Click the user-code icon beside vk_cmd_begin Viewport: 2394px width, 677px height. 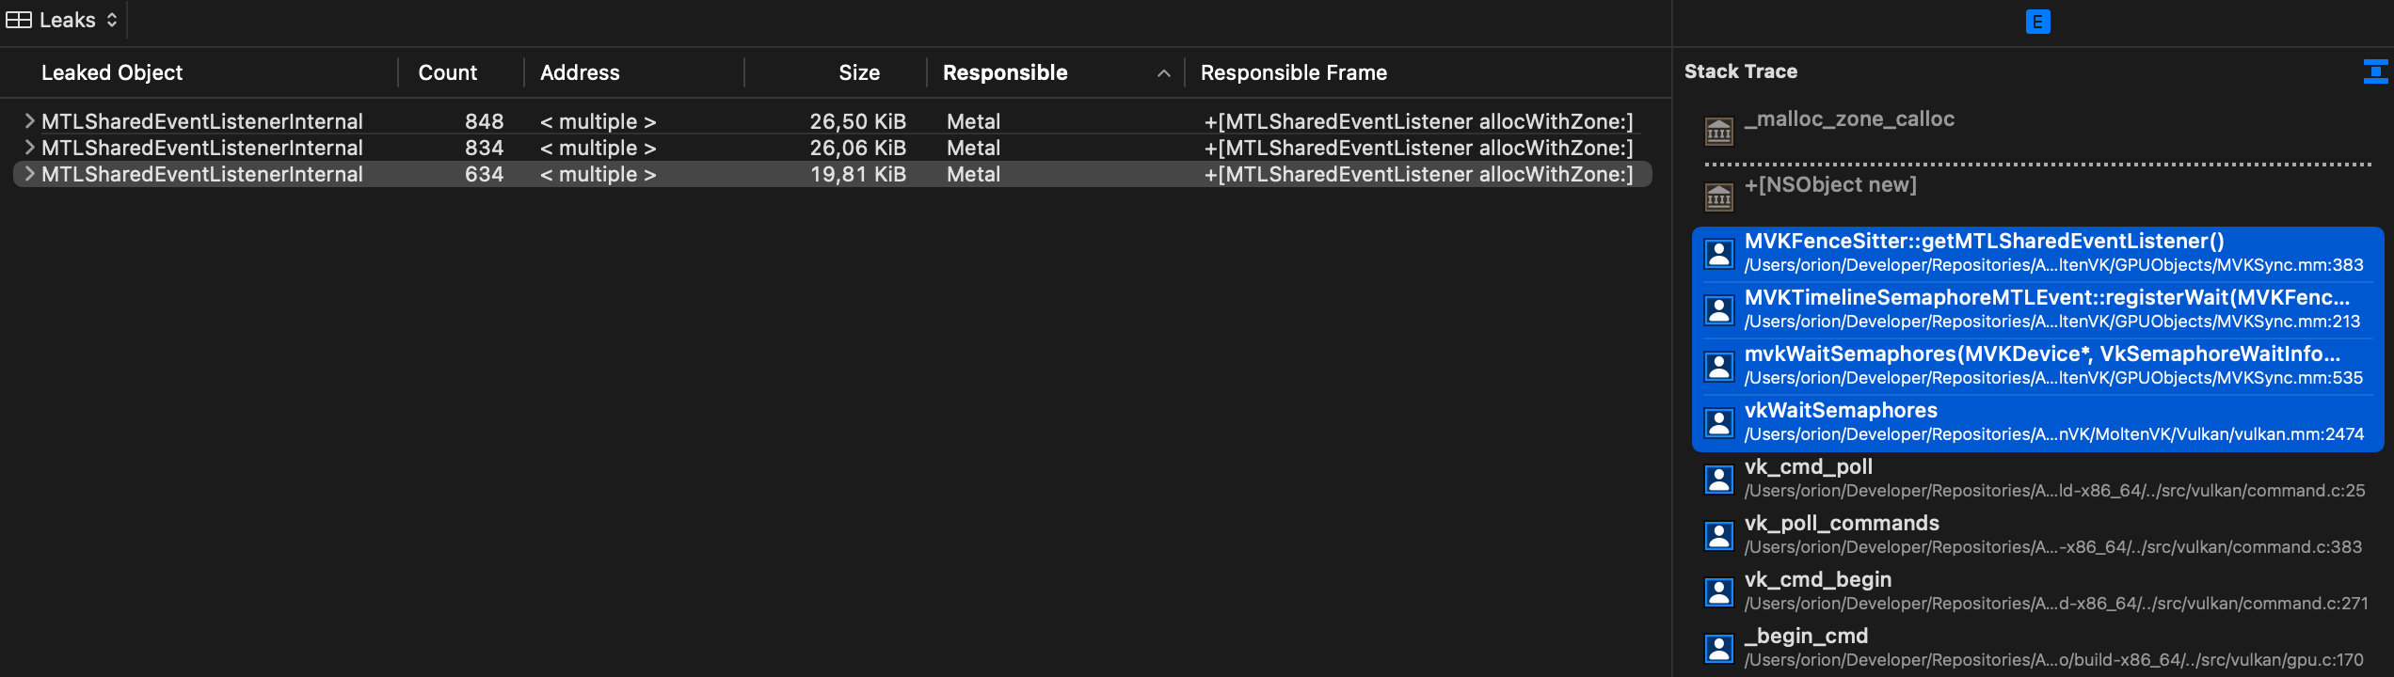click(1719, 590)
